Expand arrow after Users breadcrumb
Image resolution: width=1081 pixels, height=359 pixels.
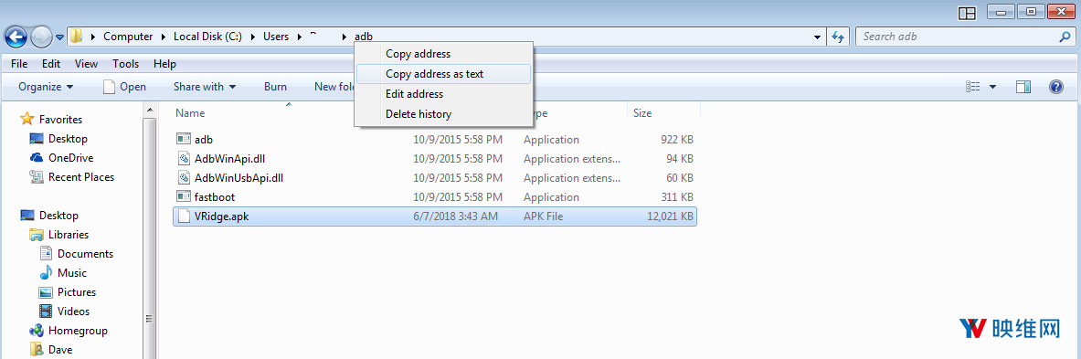coord(299,37)
